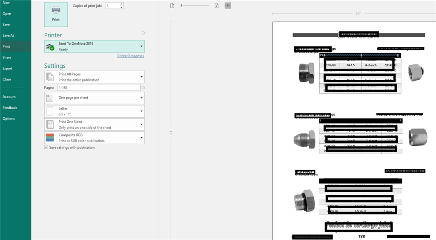Adjust the preview zoom slider

click(x=181, y=5)
